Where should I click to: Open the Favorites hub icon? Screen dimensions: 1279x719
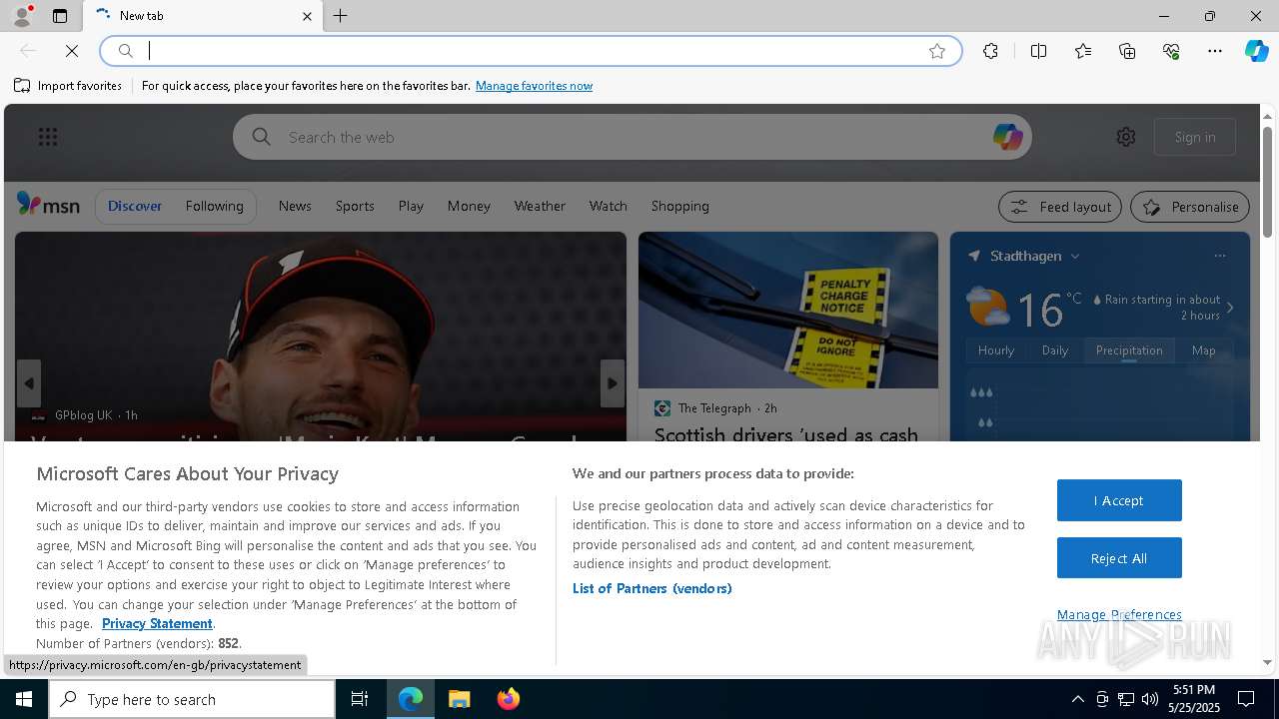click(1083, 51)
